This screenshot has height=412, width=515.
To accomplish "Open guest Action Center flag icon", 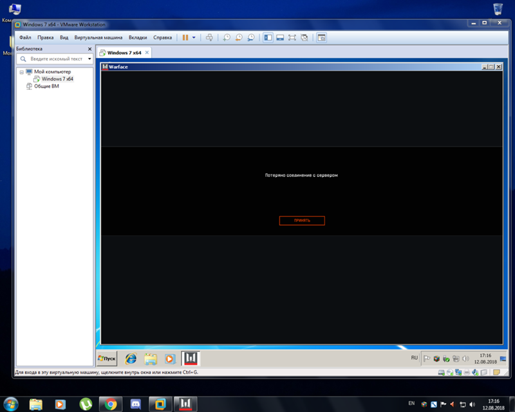I will 427,359.
